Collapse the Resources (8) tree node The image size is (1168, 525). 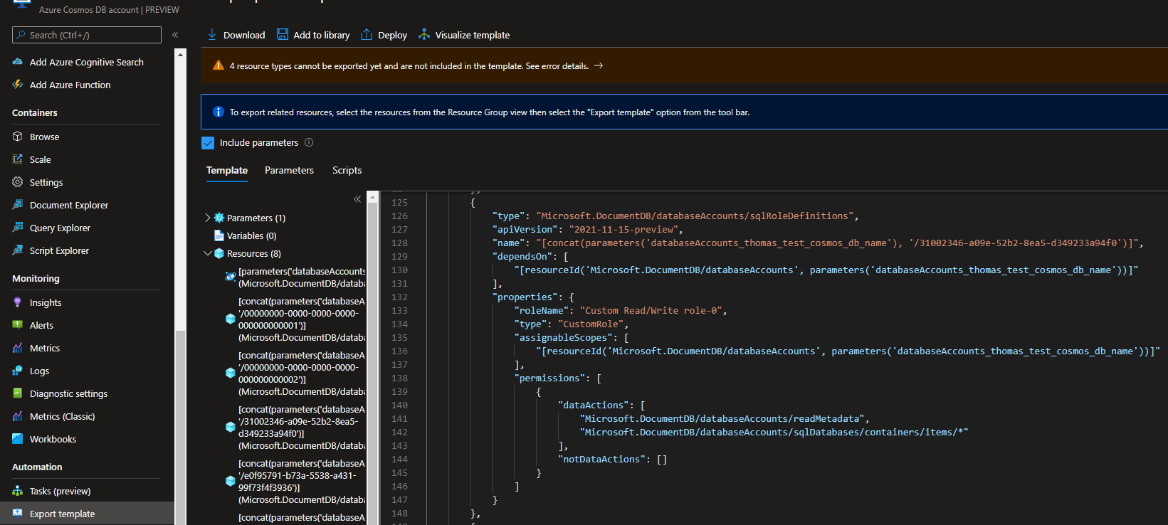(x=208, y=253)
